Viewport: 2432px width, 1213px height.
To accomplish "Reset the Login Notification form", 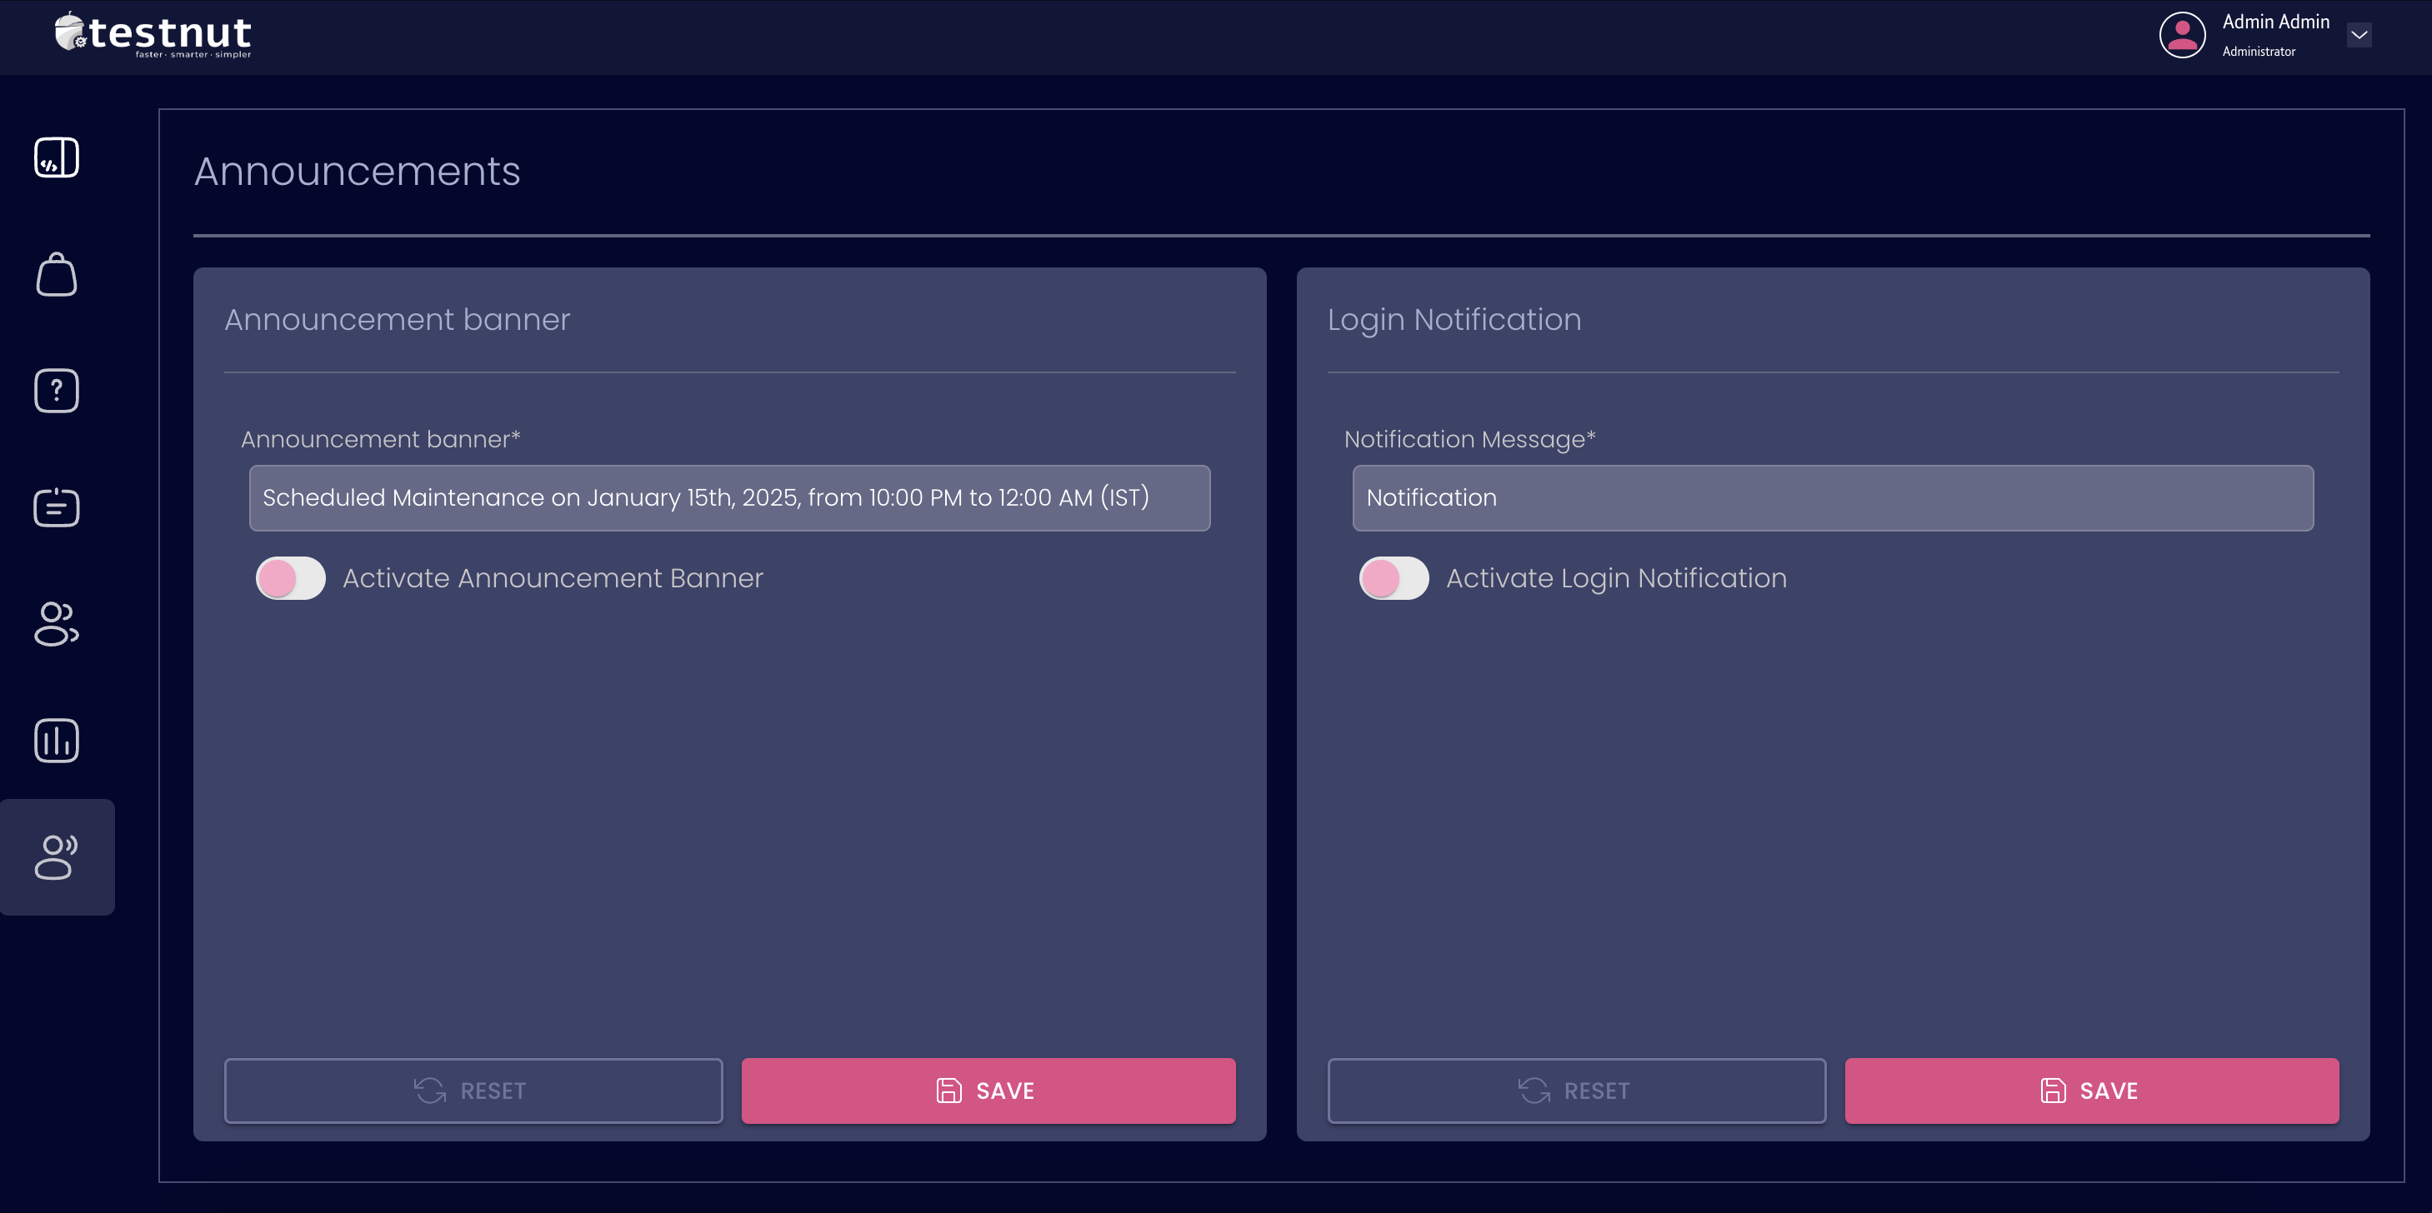I will click(x=1576, y=1091).
